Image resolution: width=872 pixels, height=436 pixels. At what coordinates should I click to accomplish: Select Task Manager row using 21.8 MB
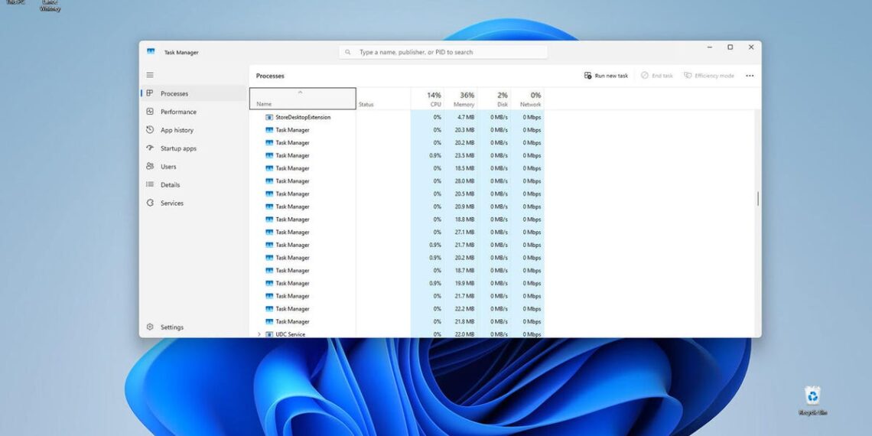[396, 322]
